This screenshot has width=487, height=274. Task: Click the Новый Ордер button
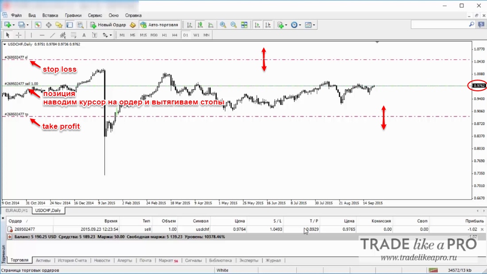tap(108, 25)
